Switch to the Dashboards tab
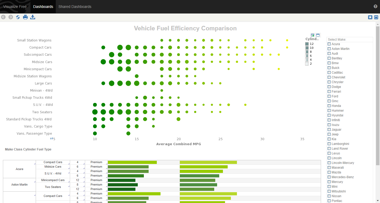Viewport: 380px width, 203px height. click(x=43, y=7)
